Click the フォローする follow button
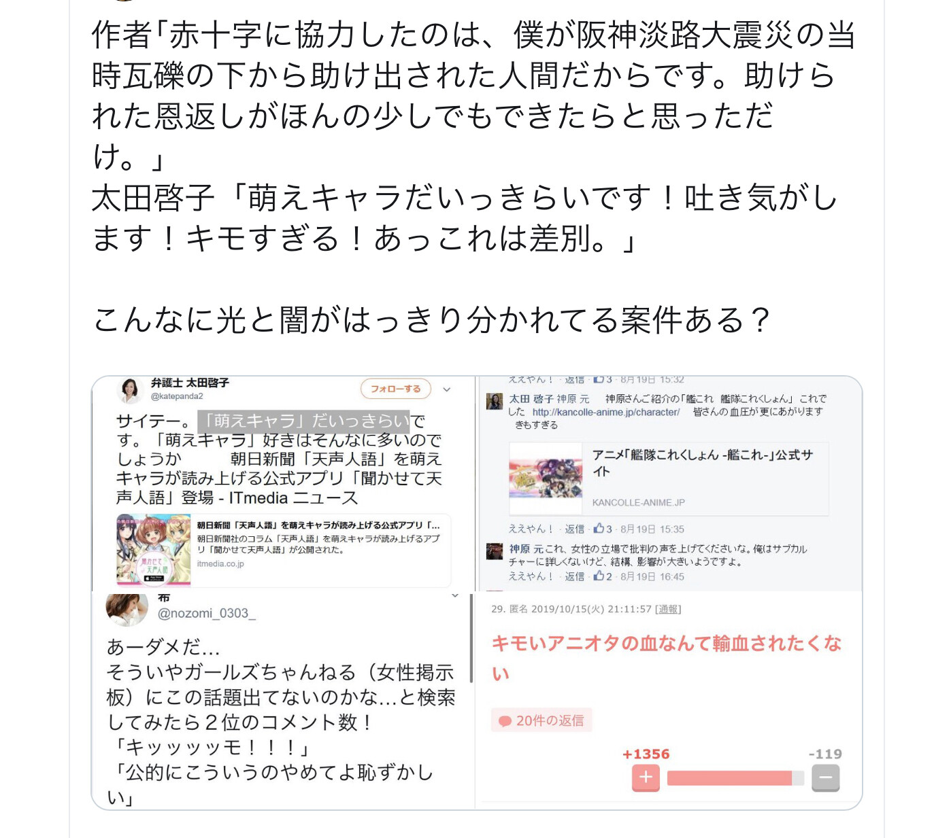The width and height of the screenshot is (934, 838). [395, 389]
